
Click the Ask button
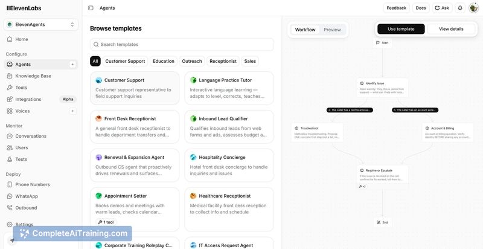point(442,8)
